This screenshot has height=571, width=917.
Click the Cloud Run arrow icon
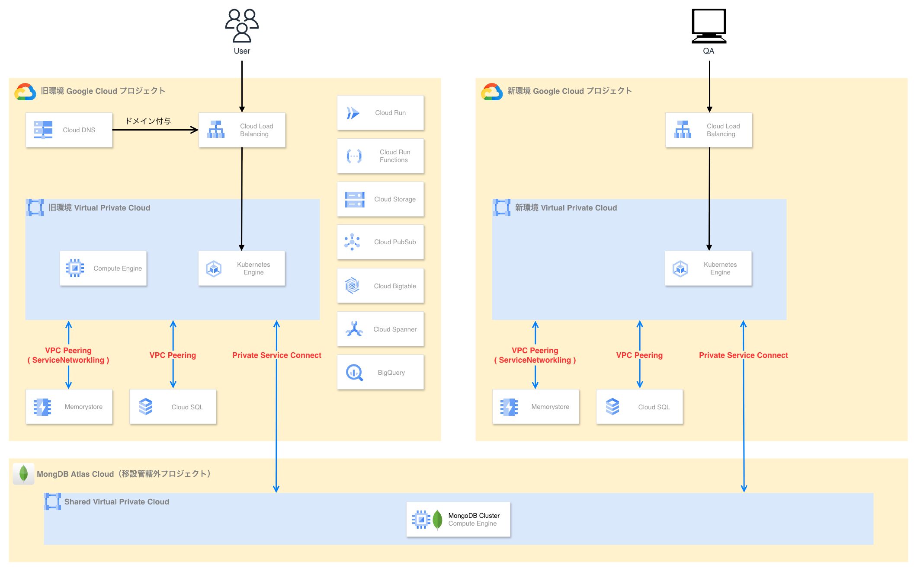click(353, 113)
